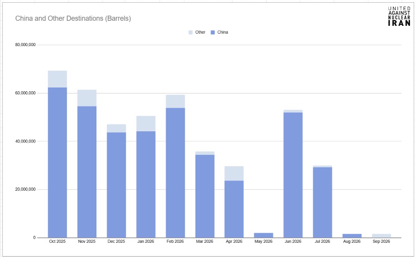Screen dimensions: 416x258
Task: Click the 'Oct 2025' axis label
Action: (x=57, y=241)
